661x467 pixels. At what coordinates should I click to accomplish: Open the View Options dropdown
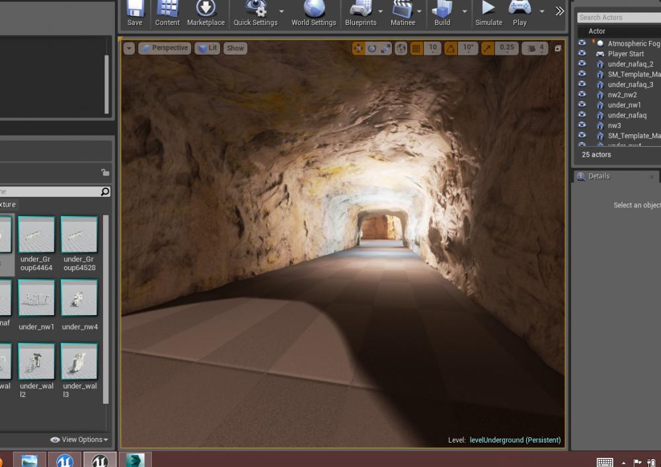click(79, 440)
